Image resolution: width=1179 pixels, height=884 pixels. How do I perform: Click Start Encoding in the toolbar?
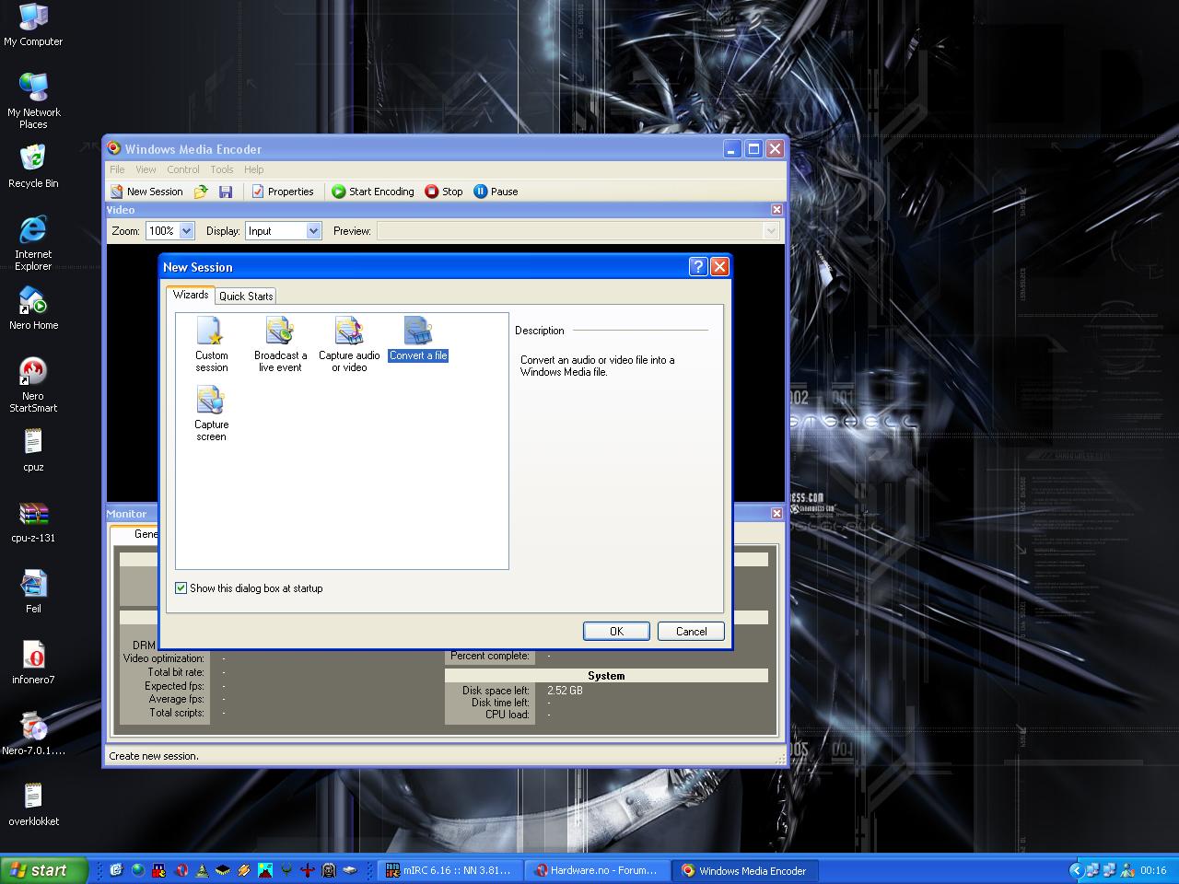tap(373, 192)
